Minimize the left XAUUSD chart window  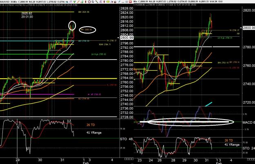pyautogui.click(x=123, y=2)
